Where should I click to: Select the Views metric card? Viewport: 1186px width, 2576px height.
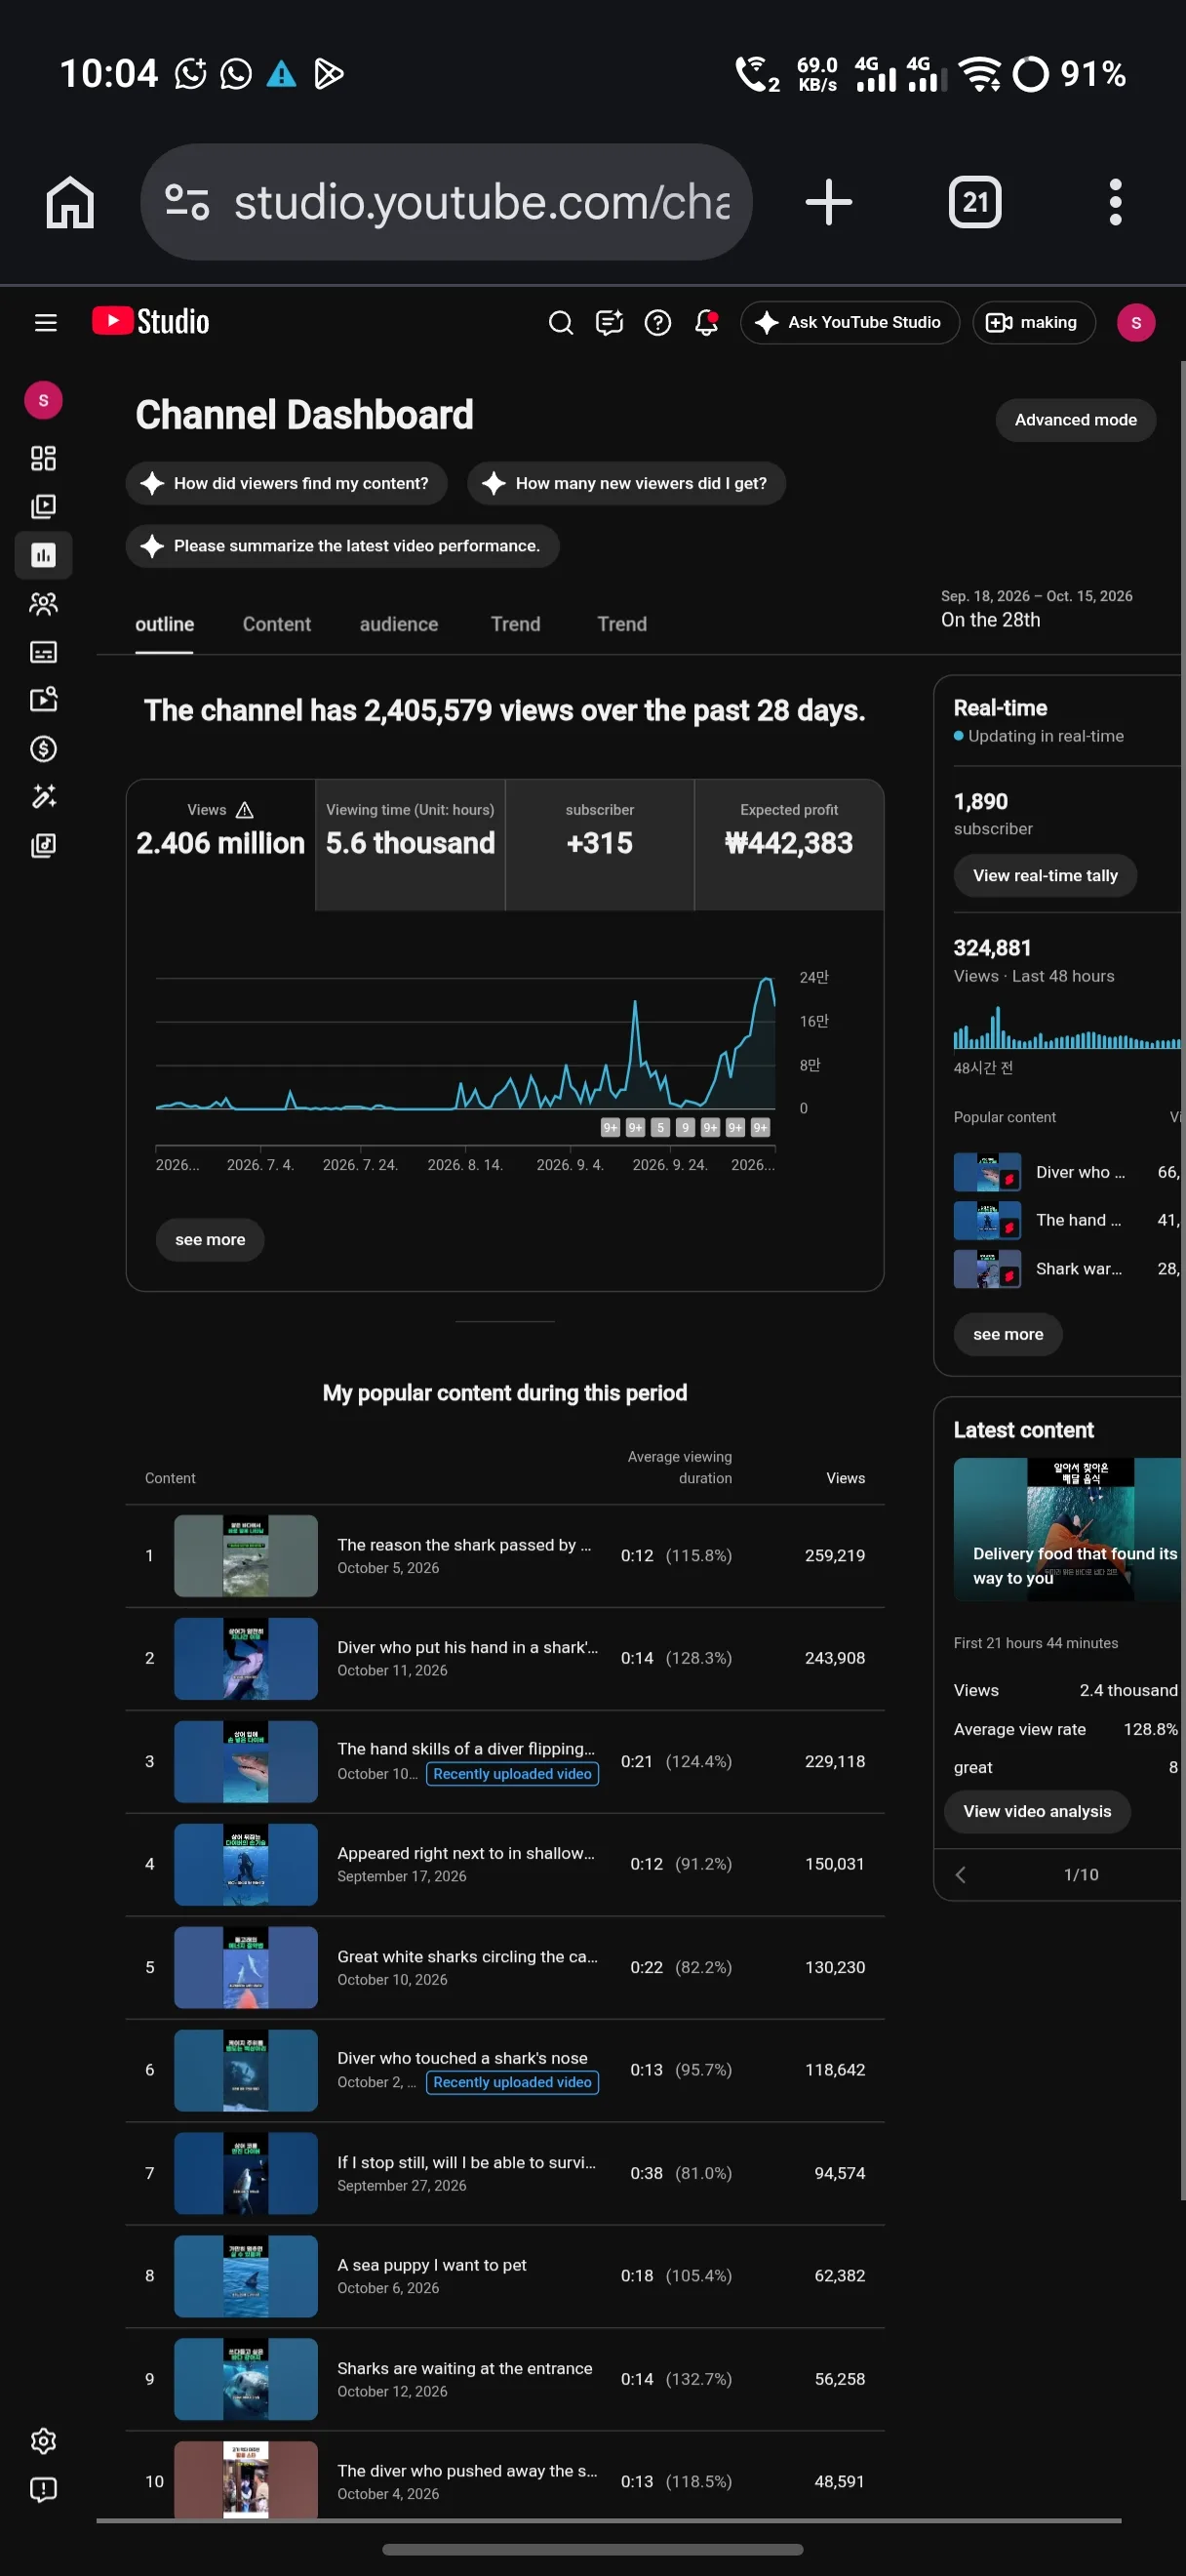(x=220, y=844)
